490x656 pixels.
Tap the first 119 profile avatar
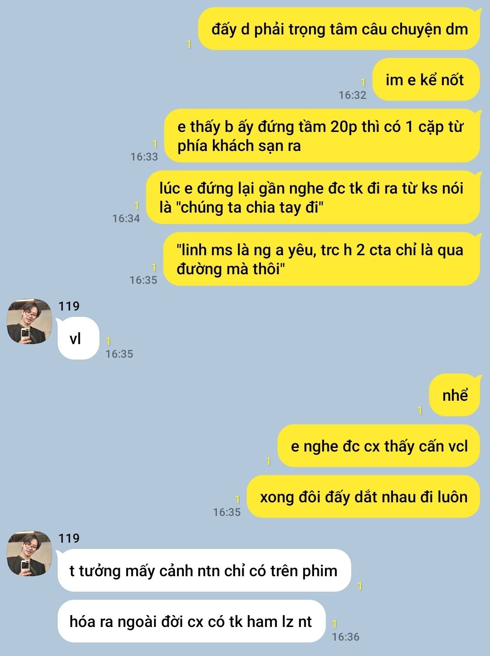pos(29,321)
